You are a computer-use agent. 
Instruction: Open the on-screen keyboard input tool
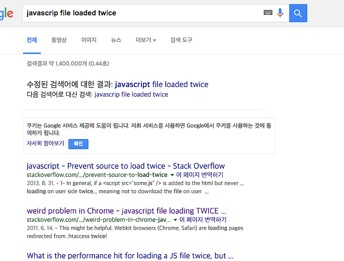coord(268,12)
